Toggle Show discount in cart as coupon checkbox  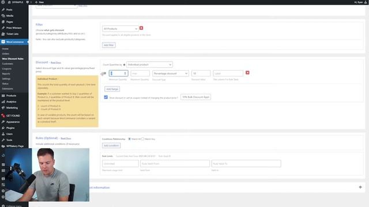106,97
